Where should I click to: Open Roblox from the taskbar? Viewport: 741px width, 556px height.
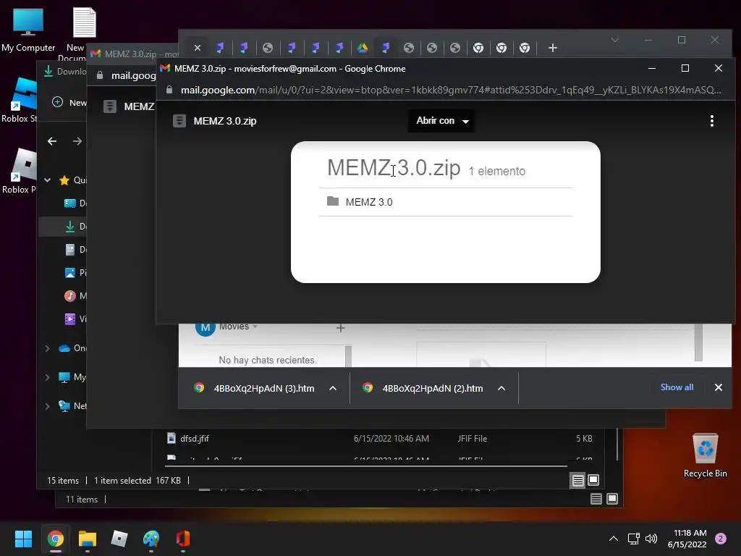tap(119, 539)
